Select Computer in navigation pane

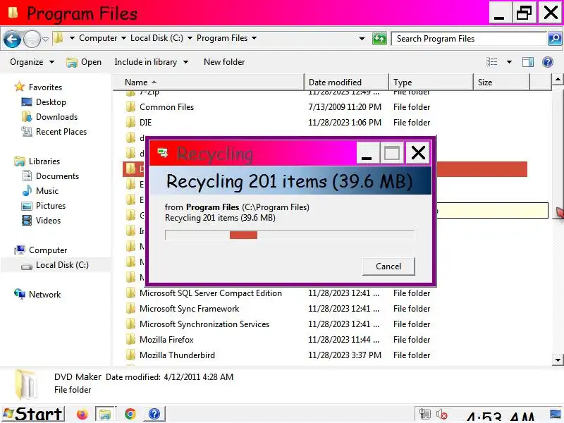pos(48,250)
